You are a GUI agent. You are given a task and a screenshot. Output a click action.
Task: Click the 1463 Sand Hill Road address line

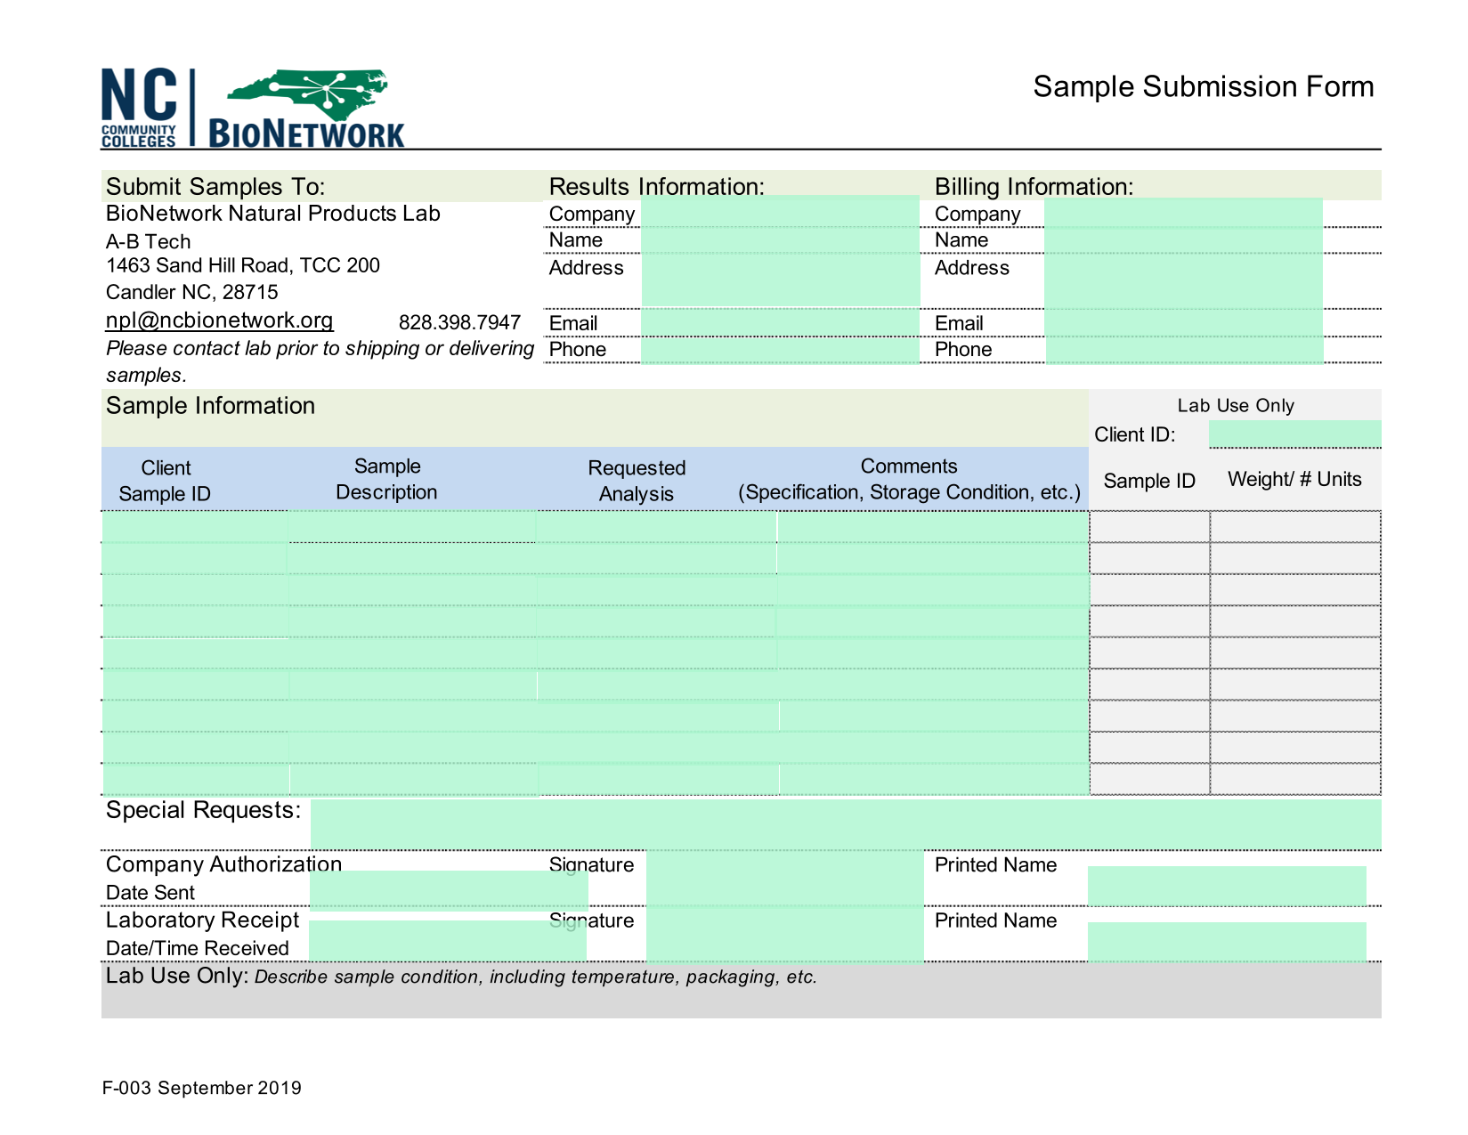pyautogui.click(x=243, y=265)
